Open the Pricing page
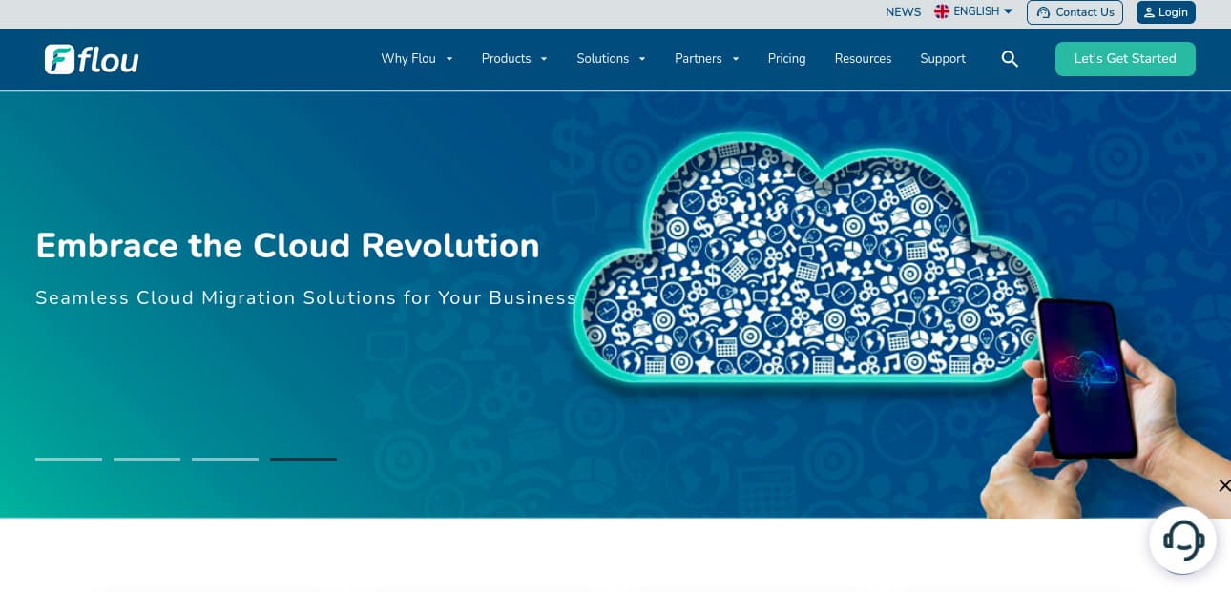Image resolution: width=1231 pixels, height=592 pixels. (786, 59)
